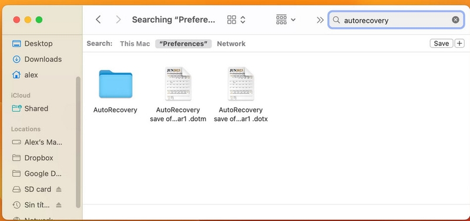Screen dimensions: 470x221
Task: Click the Shared folder icon
Action: 16,108
